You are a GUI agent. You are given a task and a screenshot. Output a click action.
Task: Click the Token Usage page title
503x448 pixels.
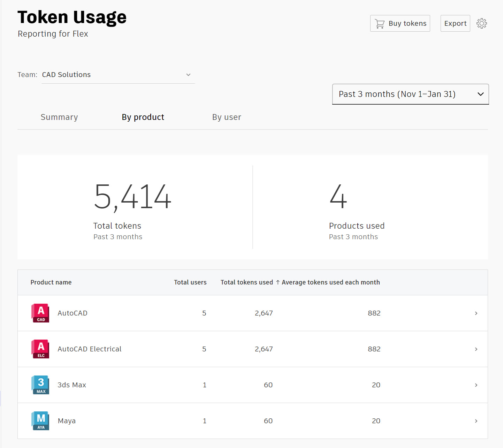72,17
